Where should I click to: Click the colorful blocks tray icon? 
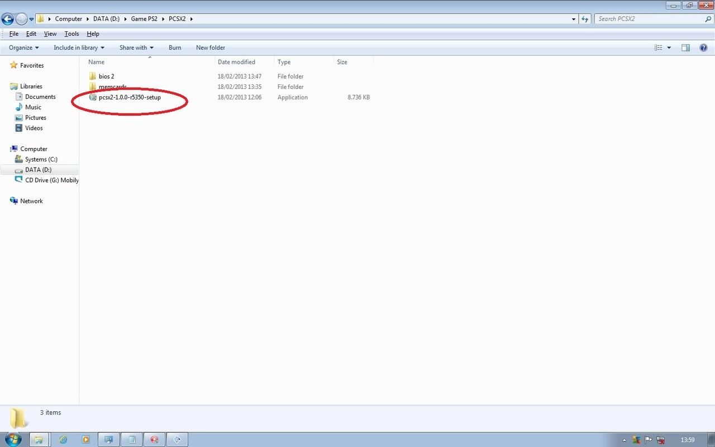(x=636, y=440)
